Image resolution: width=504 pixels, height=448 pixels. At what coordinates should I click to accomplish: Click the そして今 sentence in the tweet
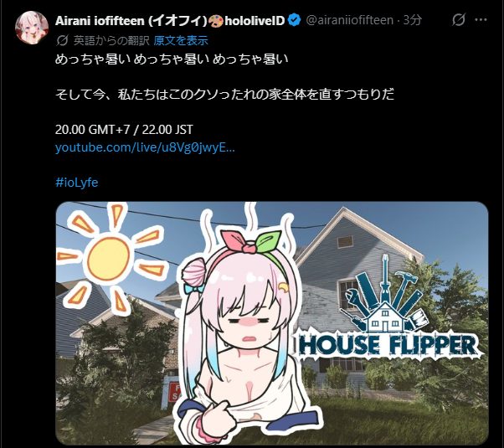[x=224, y=95]
